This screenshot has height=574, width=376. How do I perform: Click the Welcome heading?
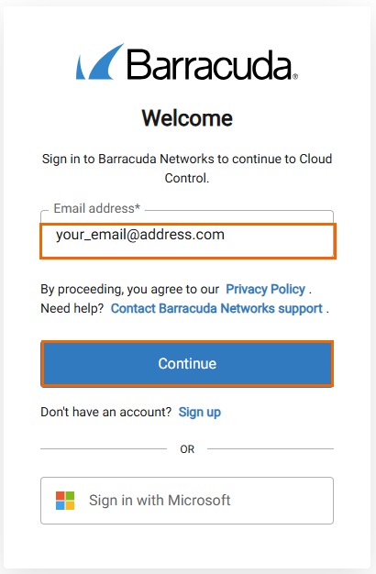(x=187, y=118)
